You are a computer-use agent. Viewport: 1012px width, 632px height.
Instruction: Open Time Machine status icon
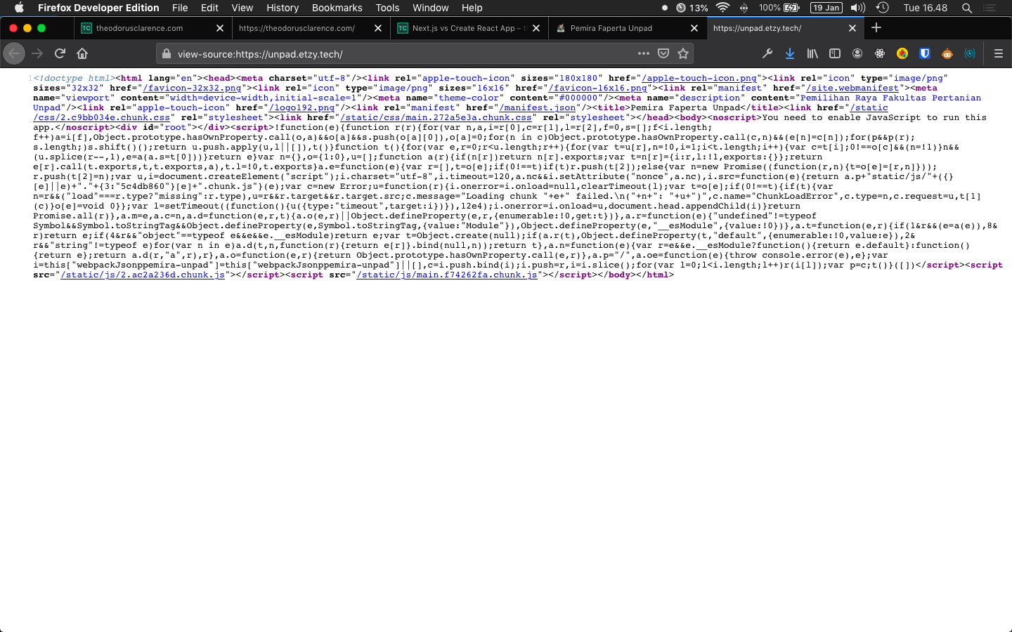[883, 8]
